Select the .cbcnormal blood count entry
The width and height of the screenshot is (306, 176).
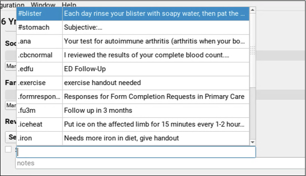[x=133, y=55]
